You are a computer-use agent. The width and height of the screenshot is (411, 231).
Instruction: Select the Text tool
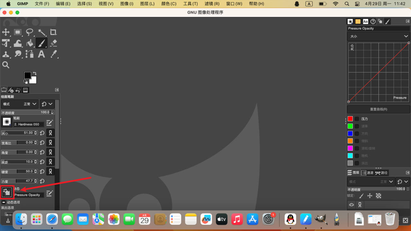pos(41,54)
